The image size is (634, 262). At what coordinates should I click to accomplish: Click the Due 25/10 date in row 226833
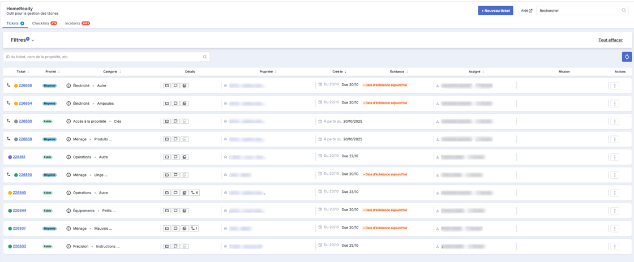click(x=350, y=246)
